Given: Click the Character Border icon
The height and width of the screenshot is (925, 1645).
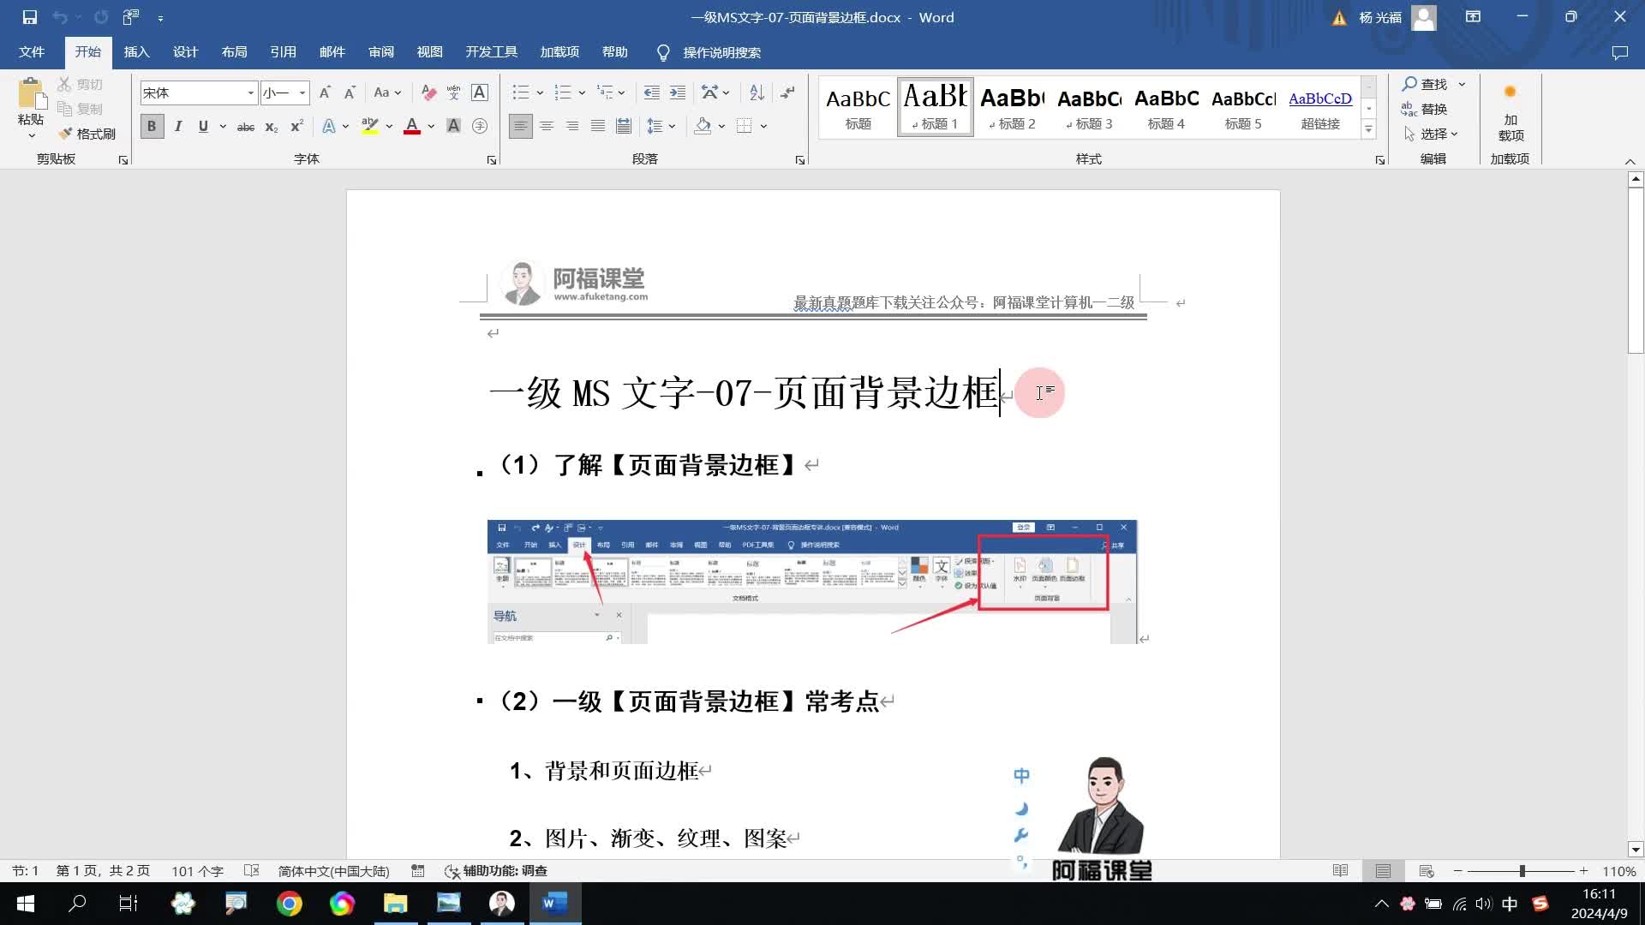Looking at the screenshot, I should [480, 92].
